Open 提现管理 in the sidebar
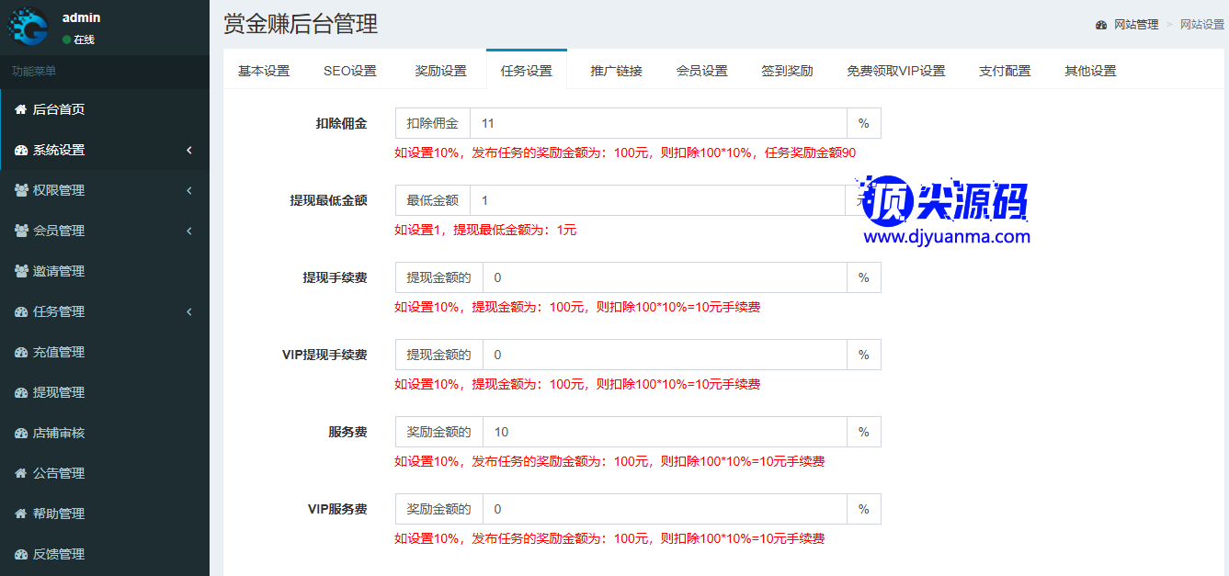The height and width of the screenshot is (576, 1229). point(59,392)
